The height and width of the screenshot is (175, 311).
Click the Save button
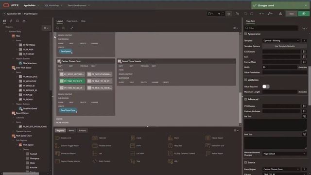tap(292, 14)
